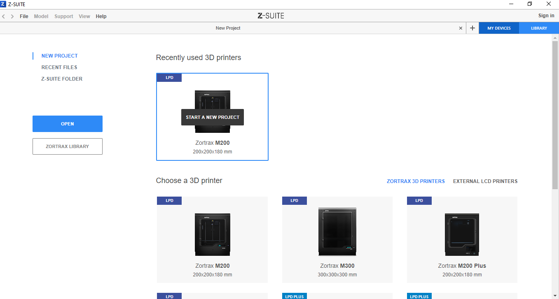Minimize the Z-SUITE window

click(511, 4)
